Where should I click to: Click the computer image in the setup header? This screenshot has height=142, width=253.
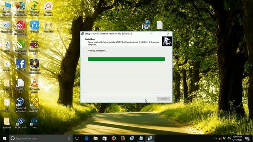tap(167, 41)
